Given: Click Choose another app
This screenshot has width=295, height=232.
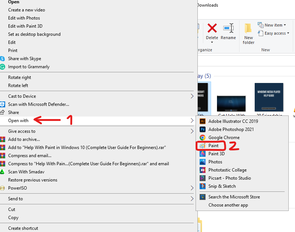Looking at the screenshot, I should point(228,205).
